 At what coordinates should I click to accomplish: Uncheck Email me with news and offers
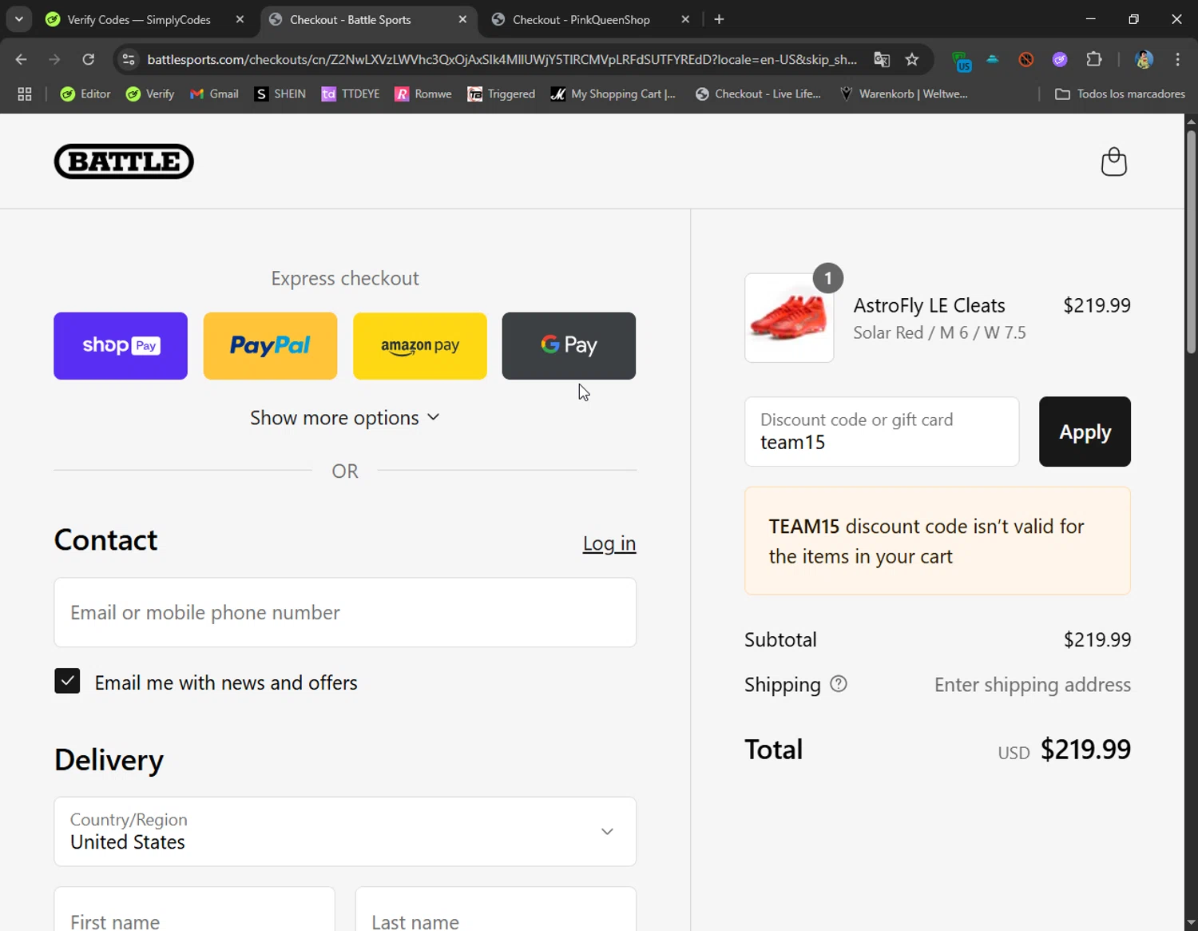click(67, 681)
